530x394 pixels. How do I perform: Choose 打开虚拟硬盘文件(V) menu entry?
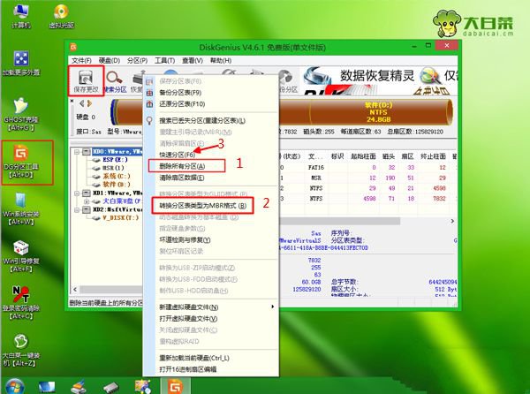click(x=188, y=319)
